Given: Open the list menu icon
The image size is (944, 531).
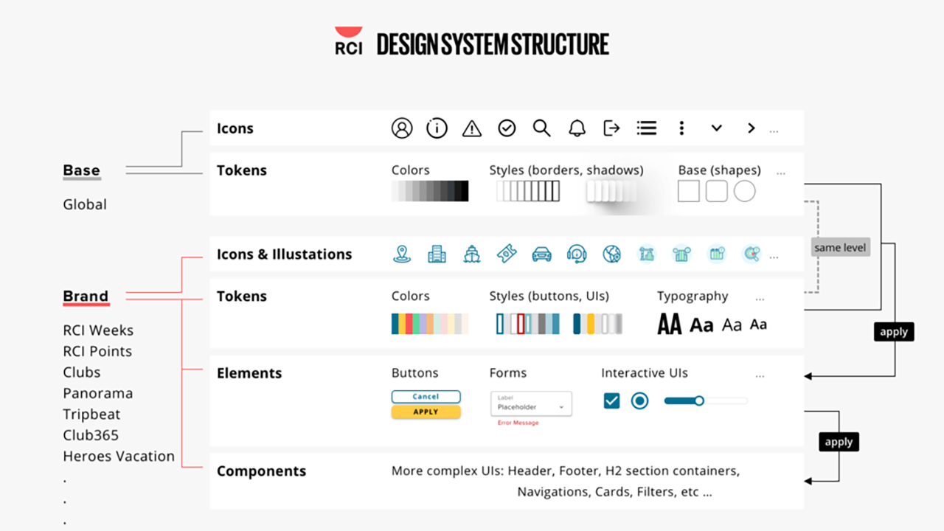Looking at the screenshot, I should 647,128.
